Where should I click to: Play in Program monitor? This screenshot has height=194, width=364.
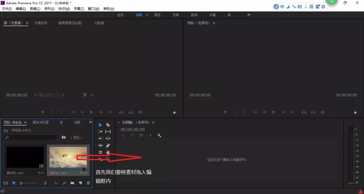pos(274,112)
